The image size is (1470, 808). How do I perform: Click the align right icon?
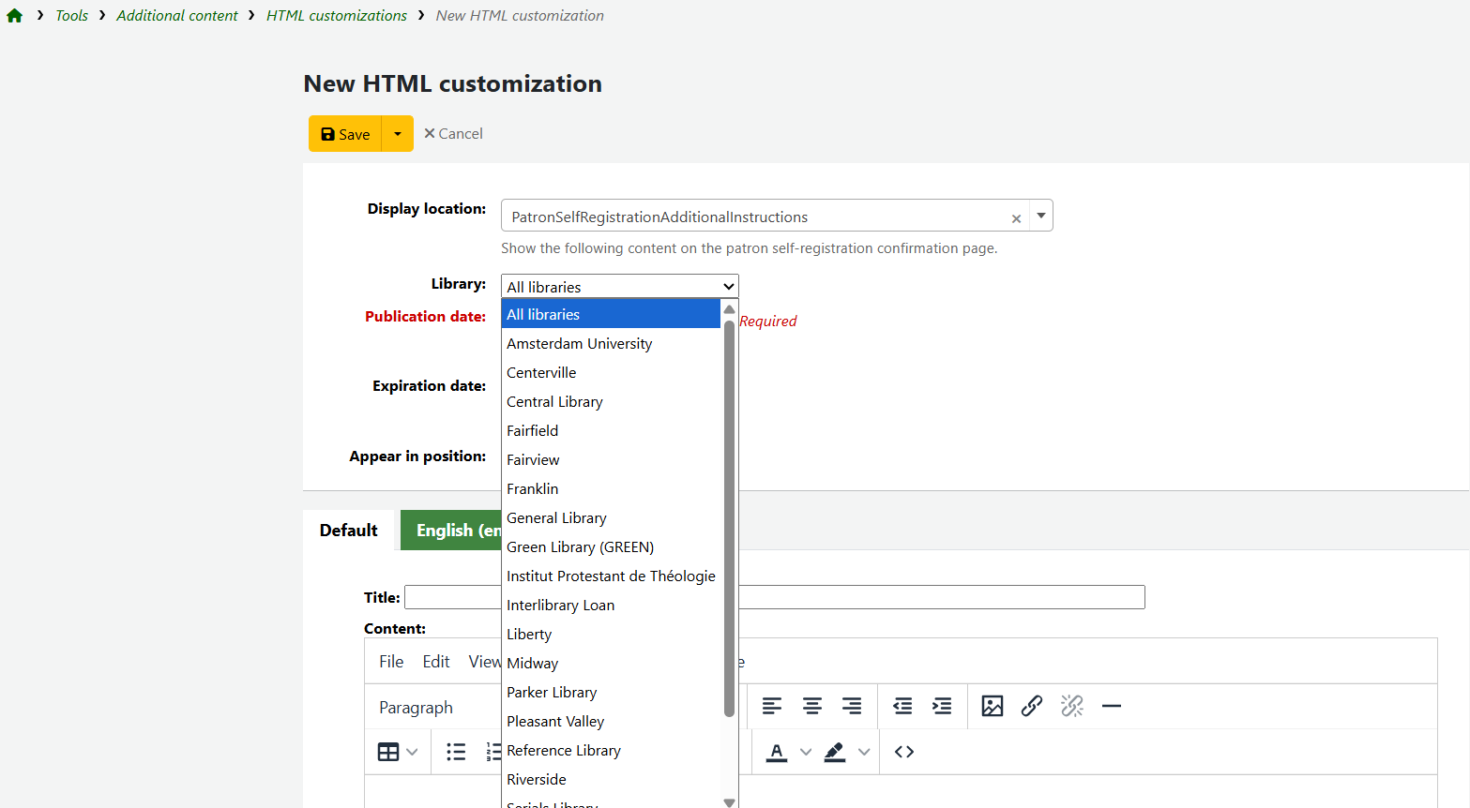[851, 706]
